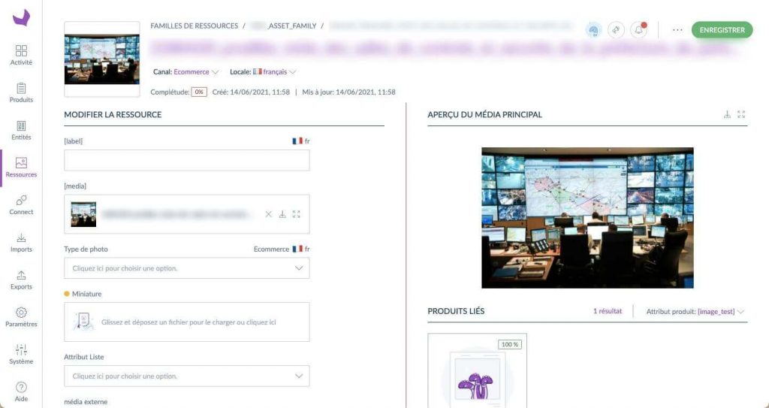Click the Akeneo logo
The image size is (769, 408).
21,18
